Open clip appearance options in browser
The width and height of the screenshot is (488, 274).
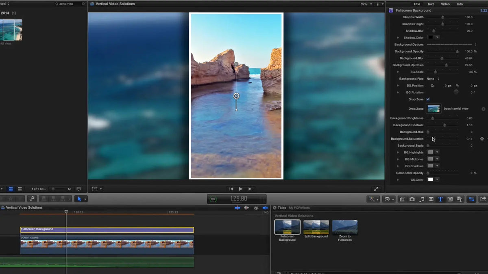78,189
